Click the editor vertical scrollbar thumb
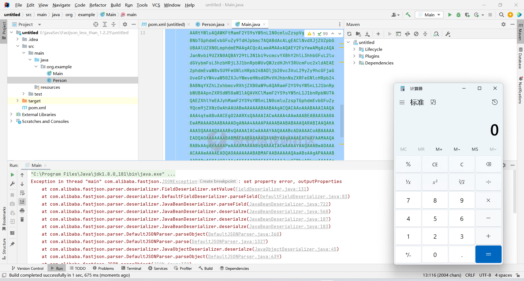The width and height of the screenshot is (524, 281). pyautogui.click(x=342, y=120)
